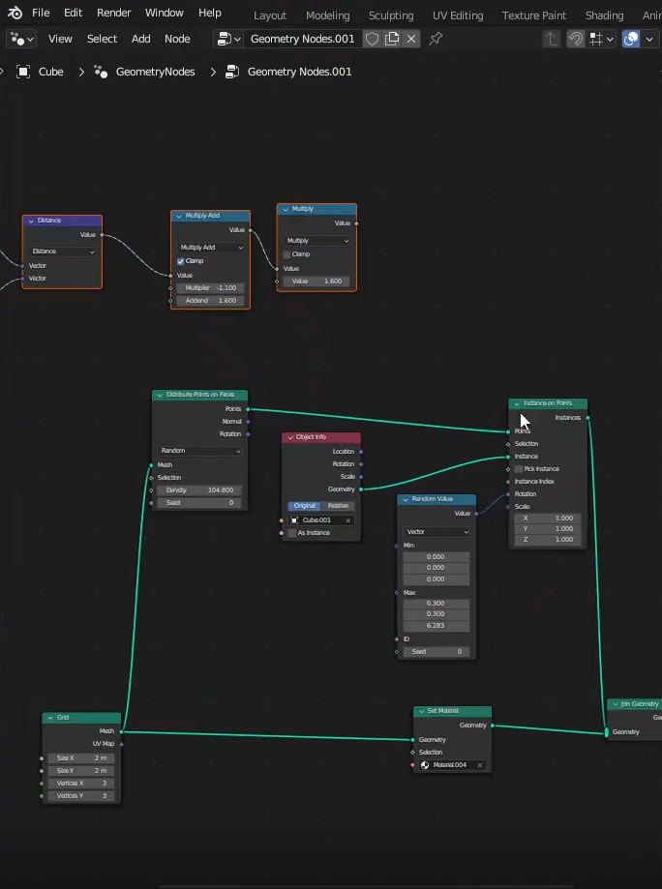Clear Cube.001 from the Object Info field
Image resolution: width=662 pixels, height=889 pixels.
click(348, 520)
